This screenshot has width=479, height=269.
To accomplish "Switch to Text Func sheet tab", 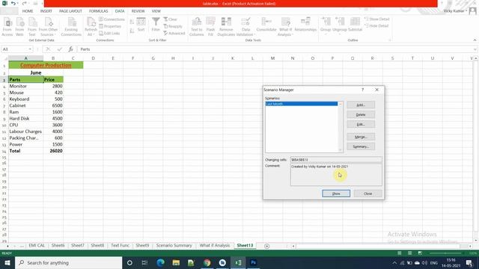I will tap(120, 246).
